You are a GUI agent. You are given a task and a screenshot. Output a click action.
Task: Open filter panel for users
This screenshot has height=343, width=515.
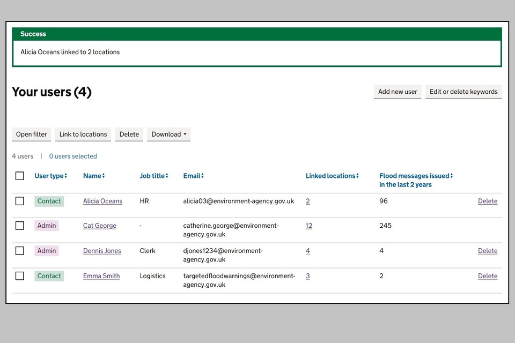click(x=32, y=134)
